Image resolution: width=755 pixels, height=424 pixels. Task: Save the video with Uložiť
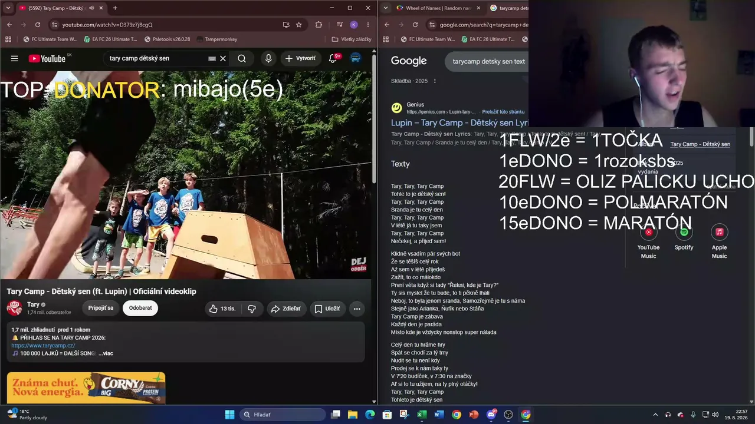327,309
